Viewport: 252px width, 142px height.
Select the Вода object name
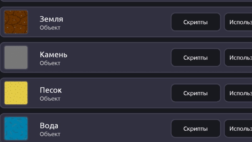[49, 126]
